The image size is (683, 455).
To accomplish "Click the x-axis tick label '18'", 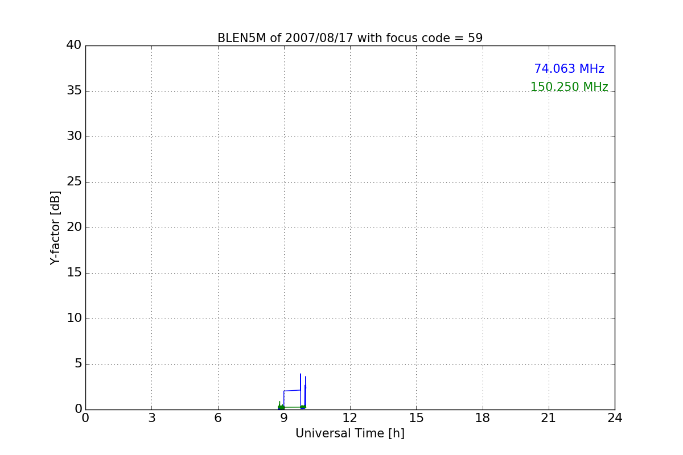I will click(x=483, y=417).
